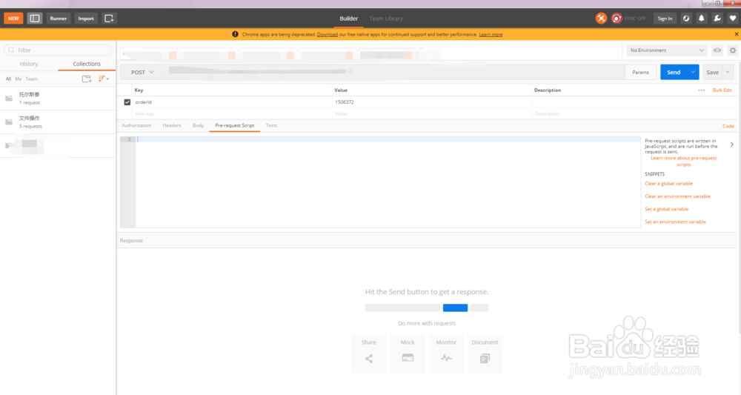This screenshot has height=395, width=741.
Task: Open Learn more about pre-request scripts link
Action: (x=683, y=161)
